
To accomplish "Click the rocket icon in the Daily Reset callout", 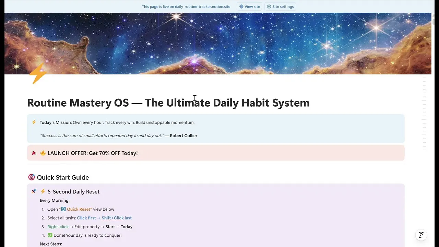I will pos(34,191).
